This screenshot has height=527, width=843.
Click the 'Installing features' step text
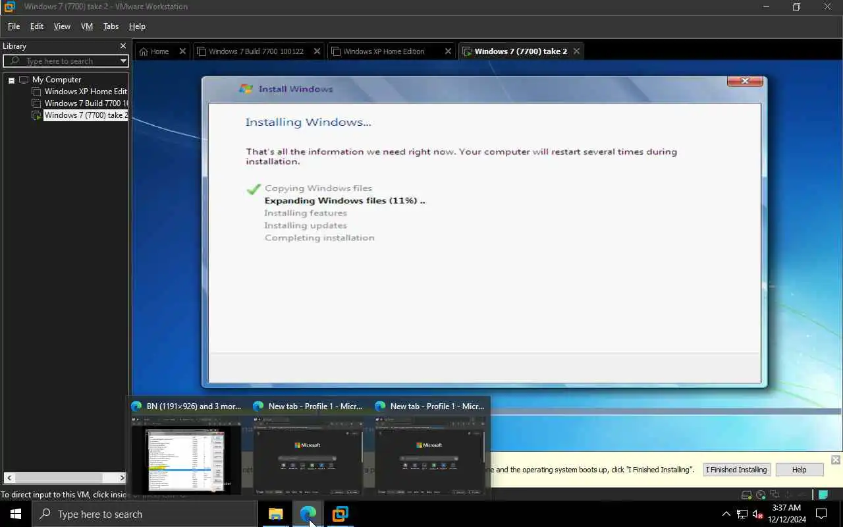(x=306, y=213)
